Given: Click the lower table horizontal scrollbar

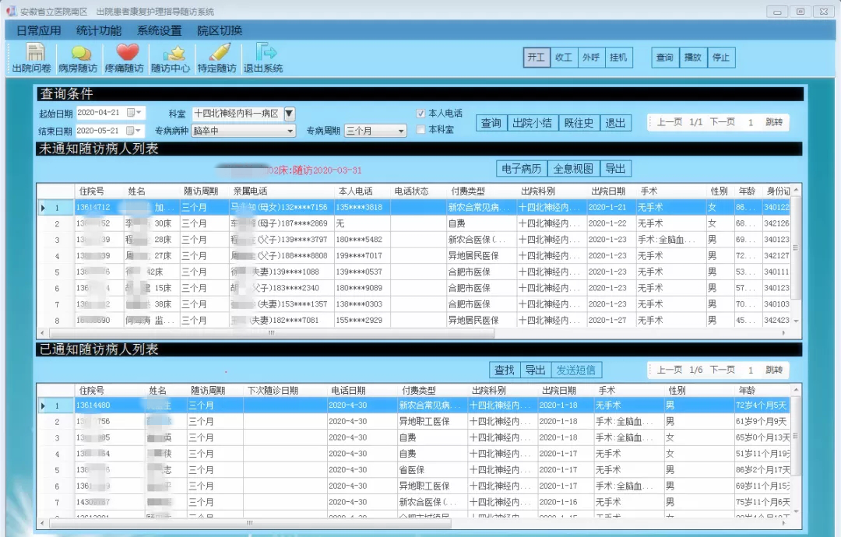Looking at the screenshot, I should (249, 522).
